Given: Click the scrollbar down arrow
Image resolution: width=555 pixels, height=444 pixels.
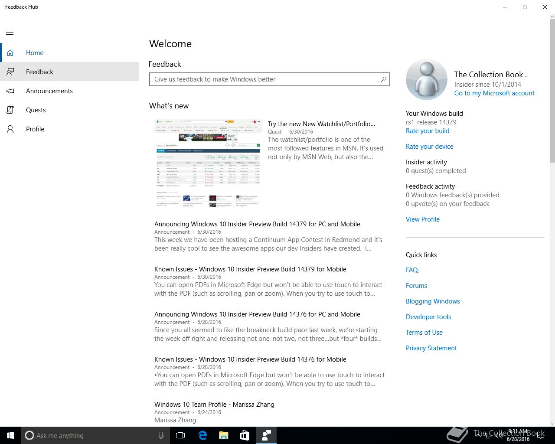Looking at the screenshot, I should pos(552,424).
